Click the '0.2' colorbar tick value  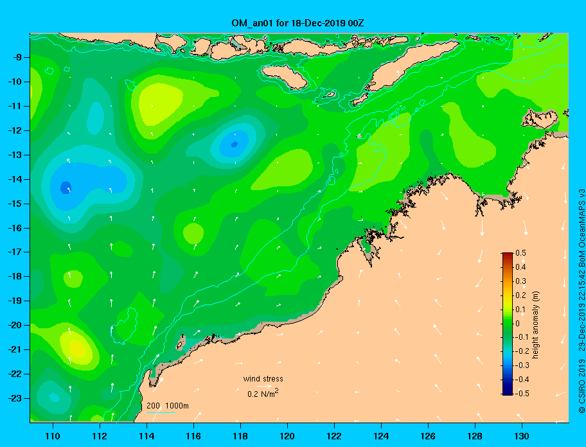tap(520, 295)
